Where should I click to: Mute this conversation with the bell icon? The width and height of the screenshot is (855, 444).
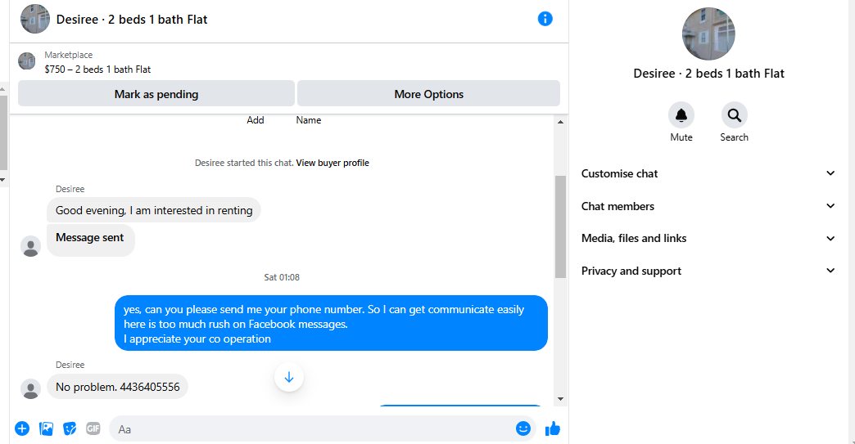681,115
